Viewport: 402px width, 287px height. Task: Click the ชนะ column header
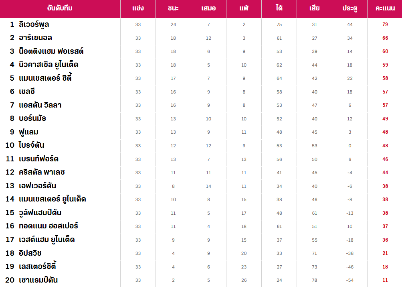point(173,8)
